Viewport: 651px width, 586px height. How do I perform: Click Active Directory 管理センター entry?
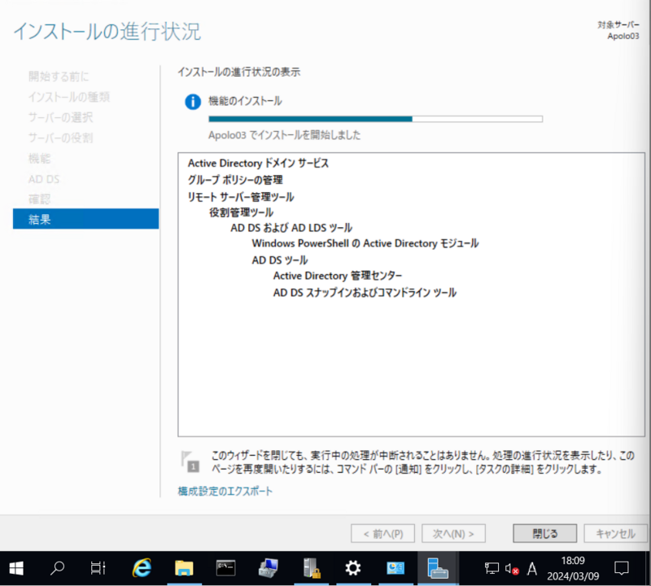(x=338, y=276)
